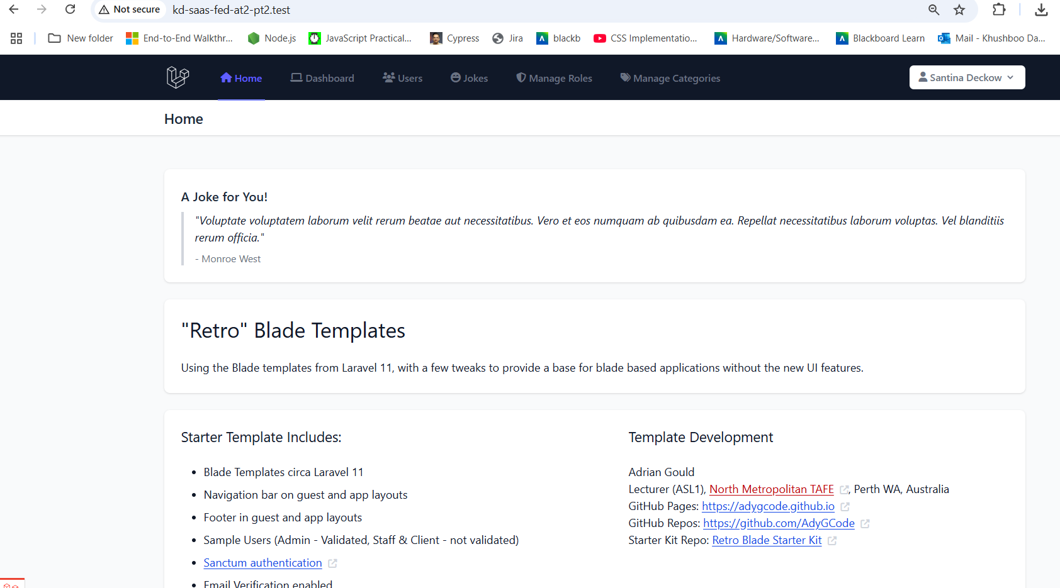Click the Not secure site info indicator
Screen dimensions: 1060x588
point(130,9)
